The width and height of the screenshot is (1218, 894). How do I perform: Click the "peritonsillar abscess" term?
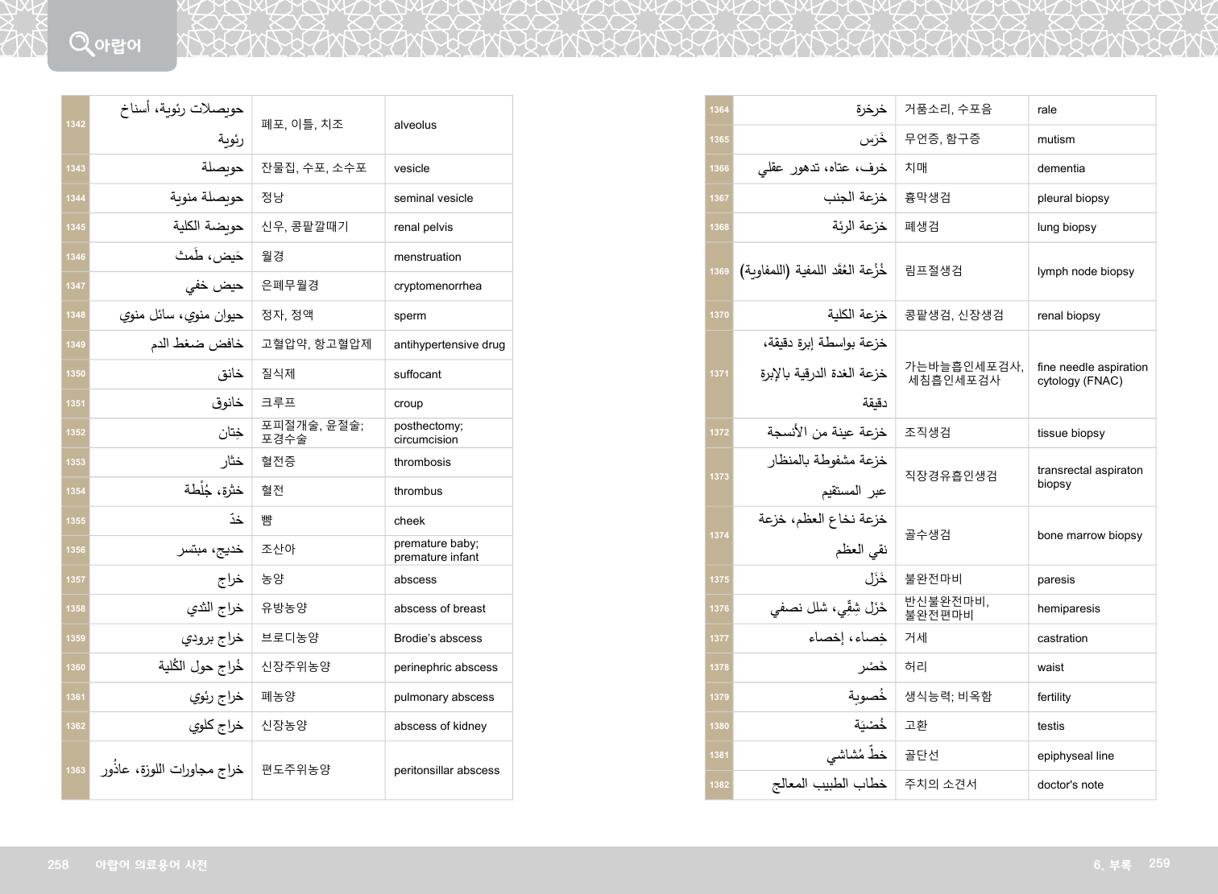pos(446,771)
